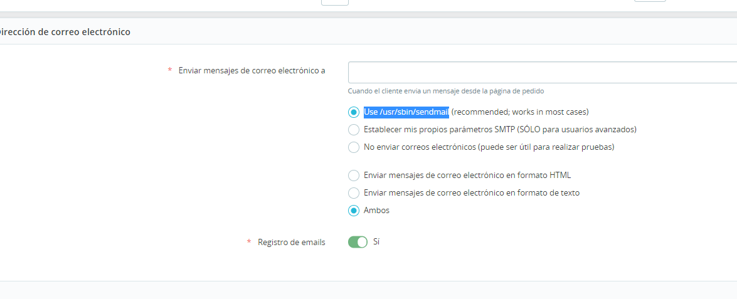Click the Ambos label text
Screen dimensions: 737x299
(376, 210)
